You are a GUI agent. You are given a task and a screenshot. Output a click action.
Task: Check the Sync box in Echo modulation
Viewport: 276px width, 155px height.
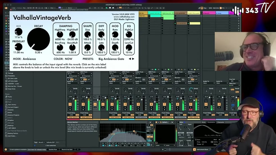[196, 140]
